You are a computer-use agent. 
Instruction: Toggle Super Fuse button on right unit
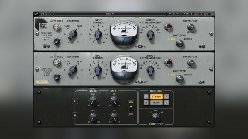click(x=191, y=62)
